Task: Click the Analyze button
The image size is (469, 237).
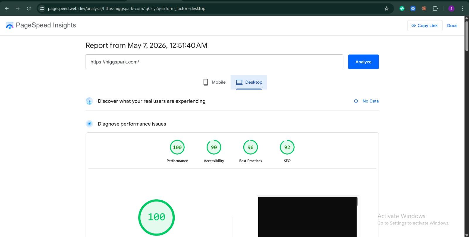Action: [x=363, y=62]
